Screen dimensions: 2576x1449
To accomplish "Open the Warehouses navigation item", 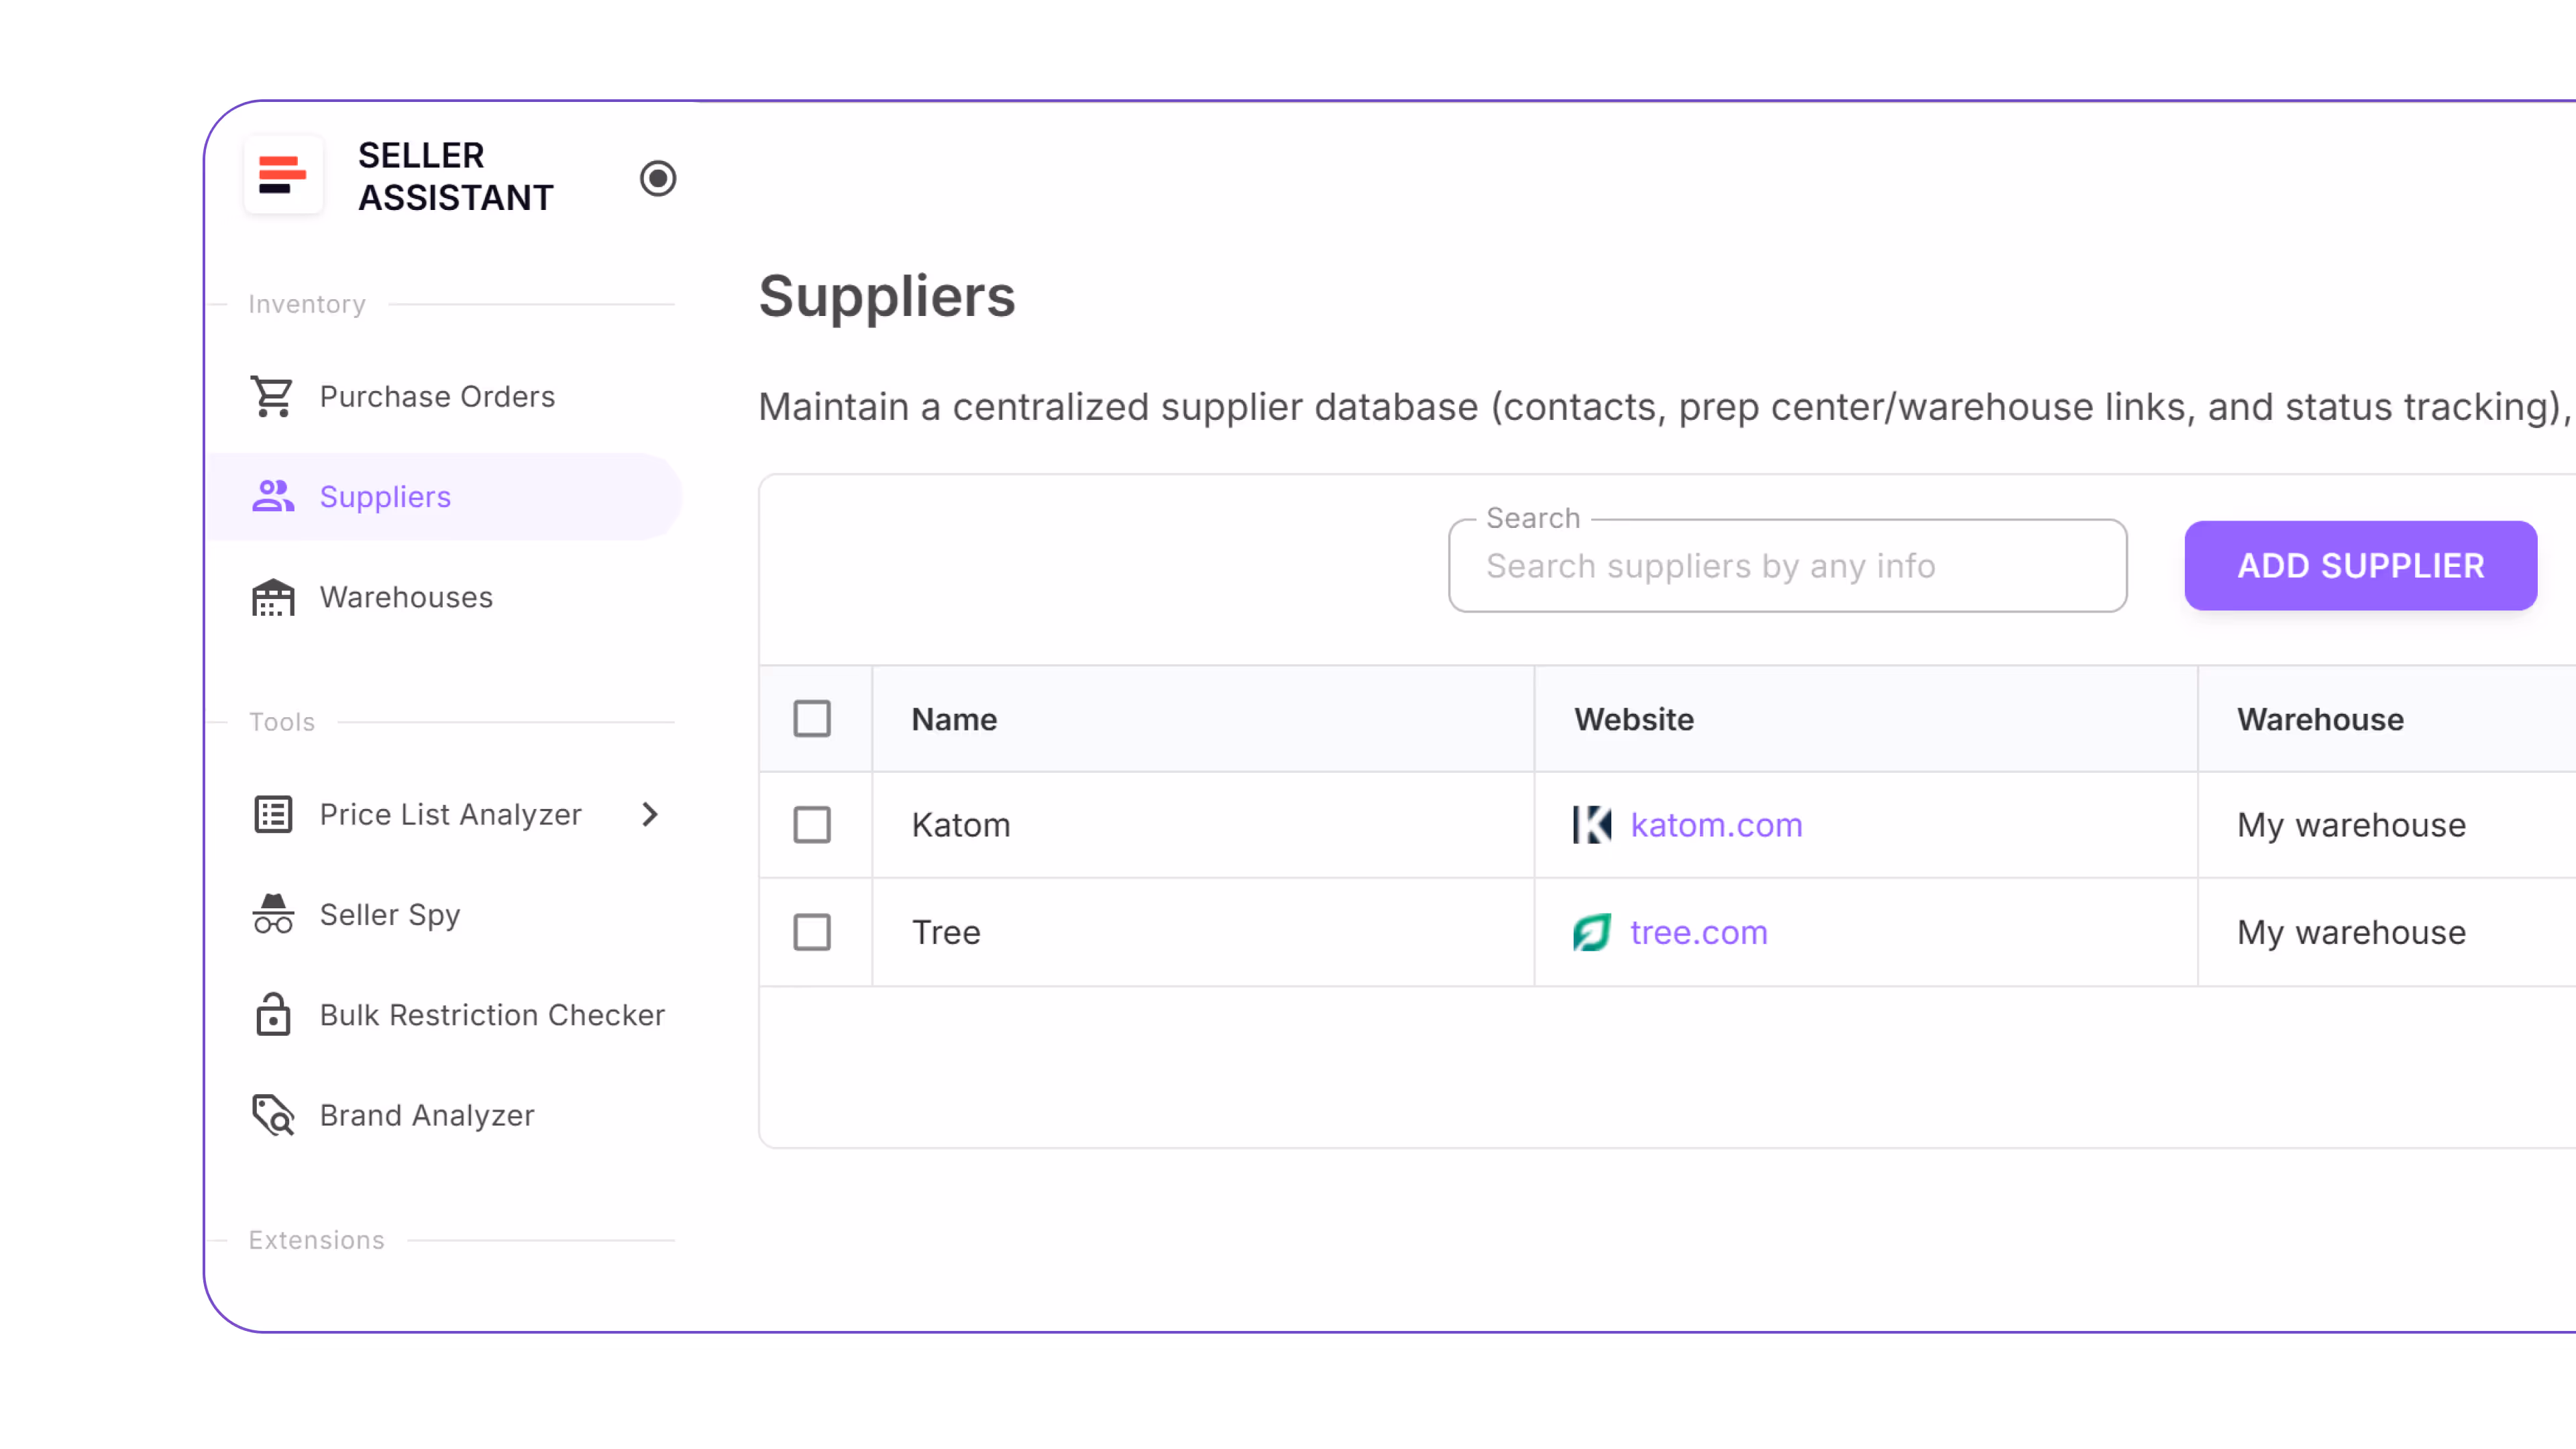I will pyautogui.click(x=406, y=597).
